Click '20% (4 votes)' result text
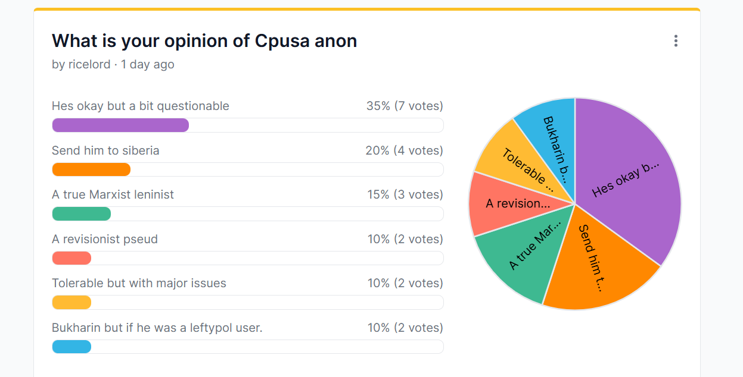The width and height of the screenshot is (743, 377). coord(405,150)
